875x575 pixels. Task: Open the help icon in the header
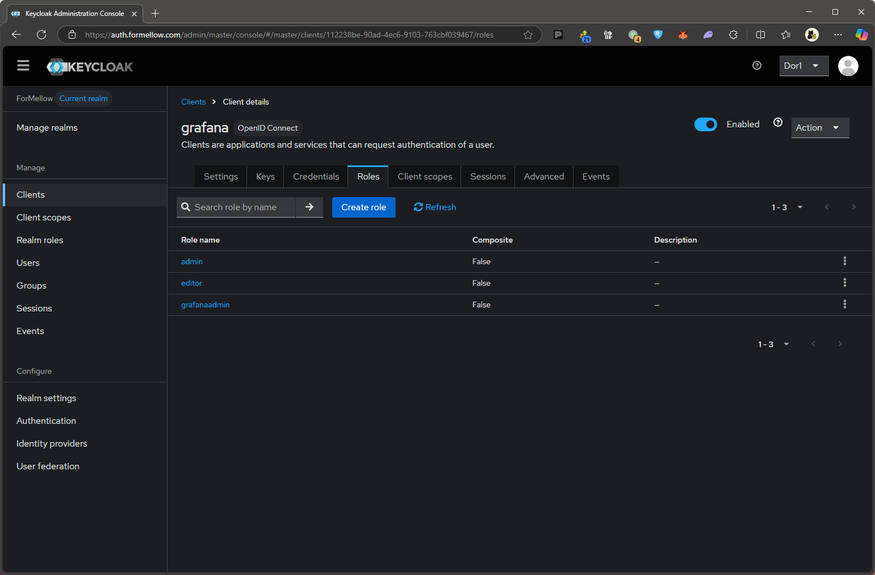(757, 66)
